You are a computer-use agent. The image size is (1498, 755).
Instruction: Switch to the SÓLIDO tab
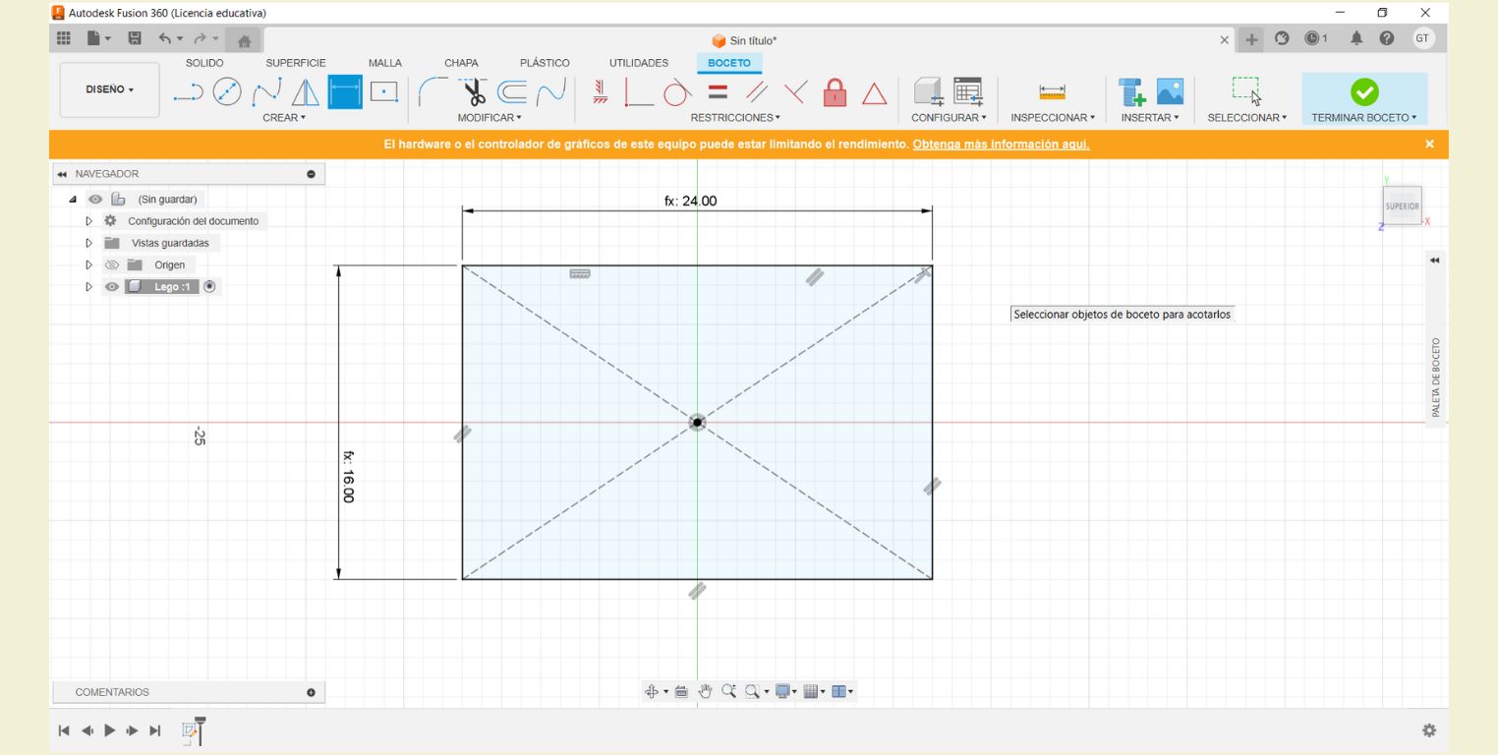pyautogui.click(x=204, y=63)
